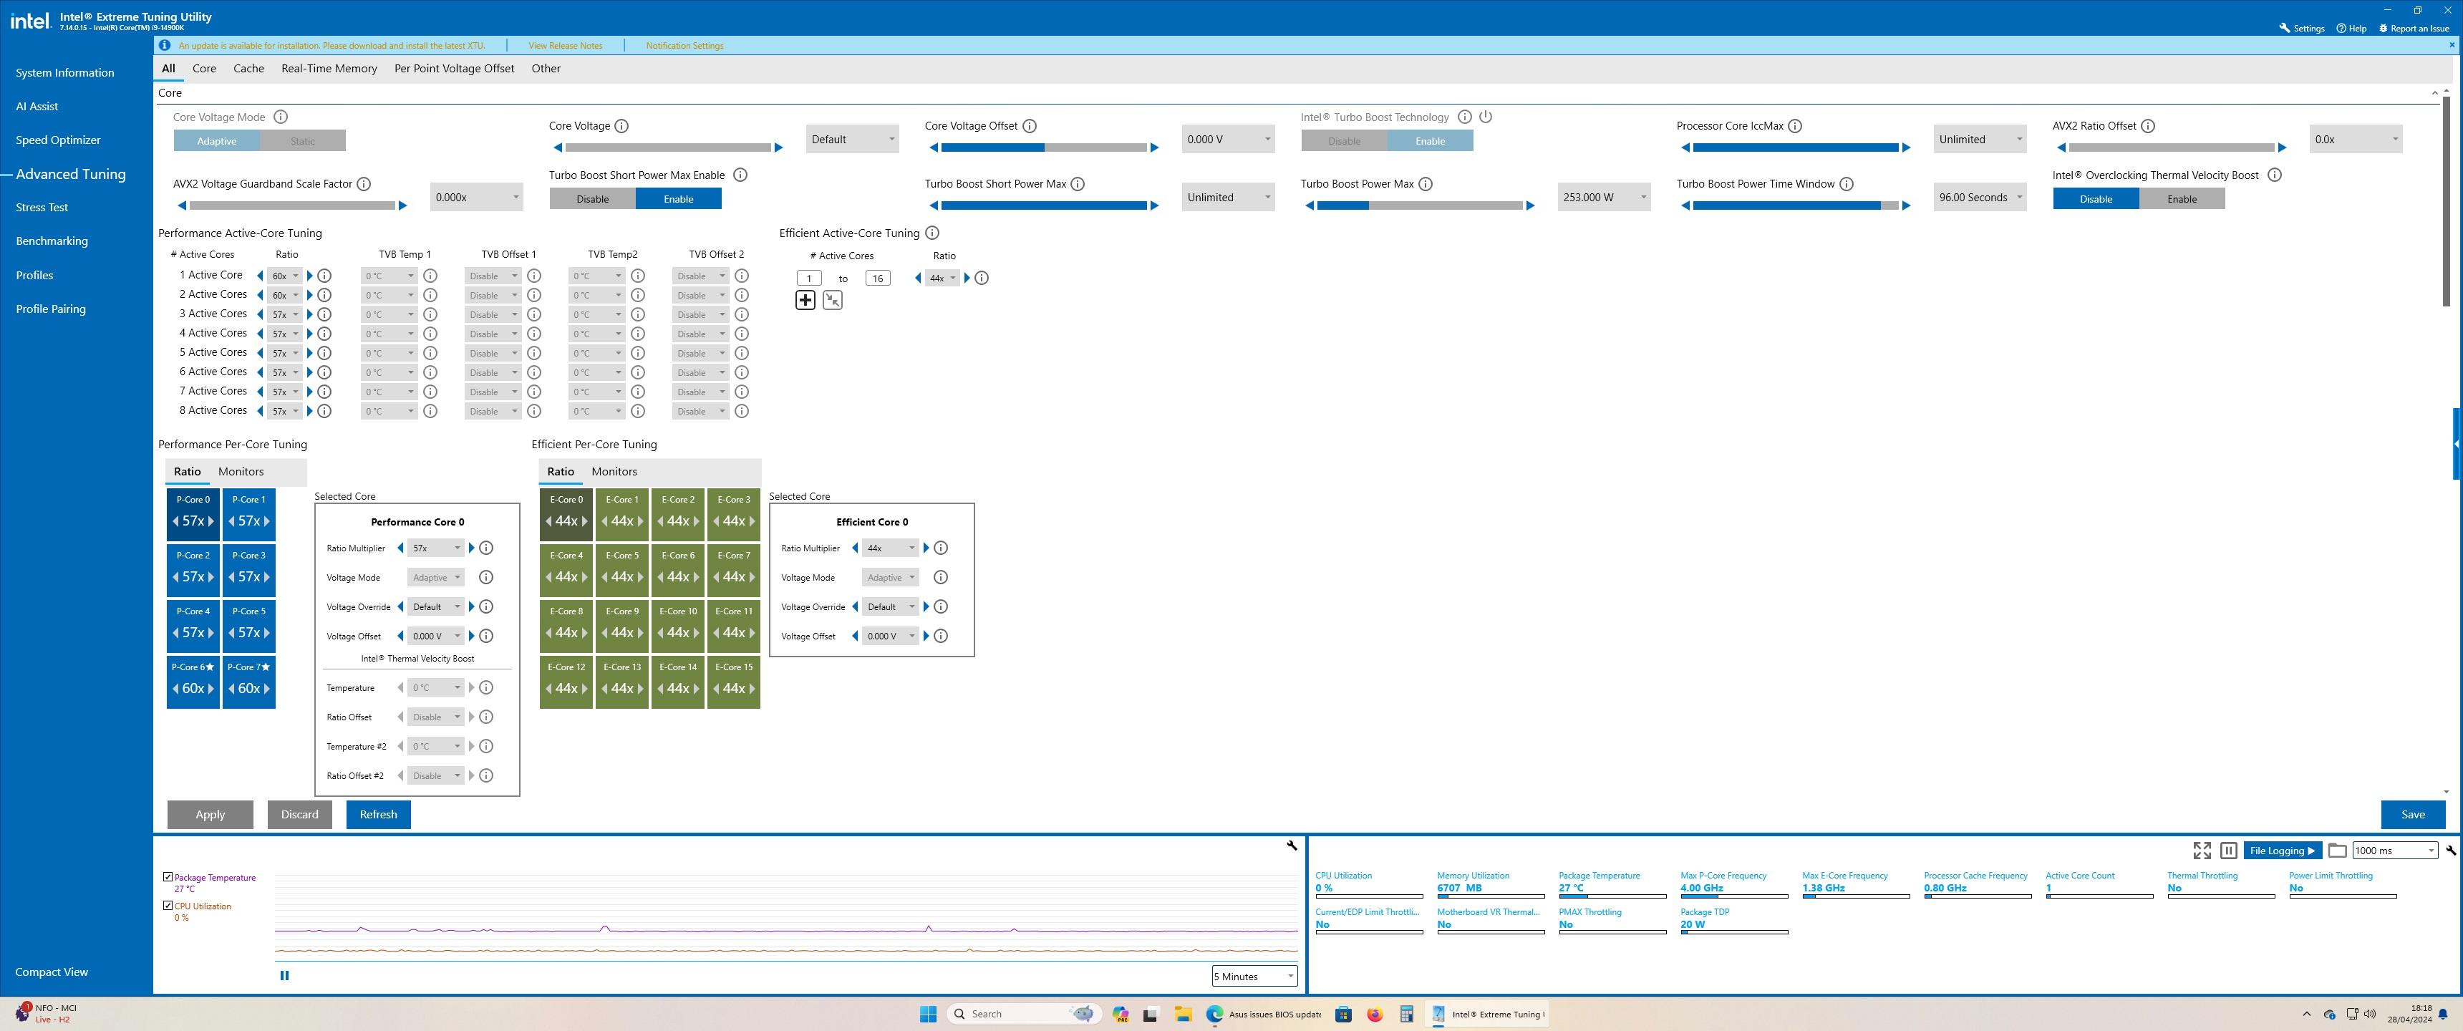The width and height of the screenshot is (2463, 1031).
Task: Click the expand monitors panel icon
Action: pos(2202,851)
